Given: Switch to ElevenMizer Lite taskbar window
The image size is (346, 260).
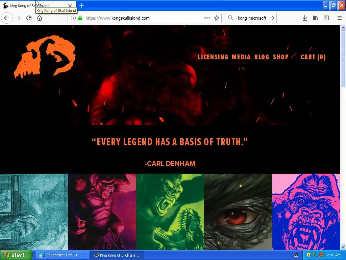Looking at the screenshot, I should pos(63,255).
